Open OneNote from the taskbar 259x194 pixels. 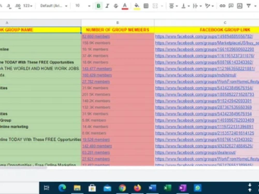coord(183,188)
